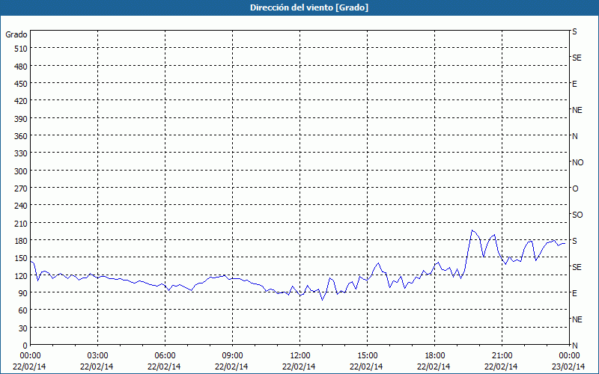Click the '18:00' x-axis time
This screenshot has width=599, height=374.
point(435,356)
